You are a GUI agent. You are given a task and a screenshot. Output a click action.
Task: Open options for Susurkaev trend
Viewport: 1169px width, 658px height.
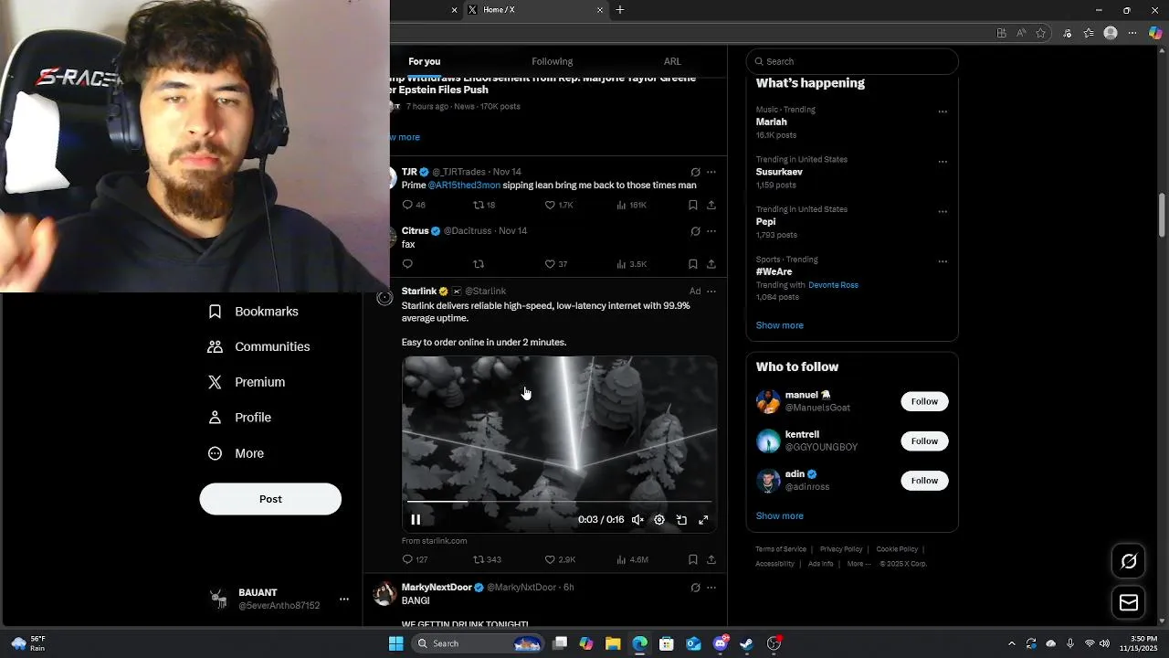(x=943, y=162)
